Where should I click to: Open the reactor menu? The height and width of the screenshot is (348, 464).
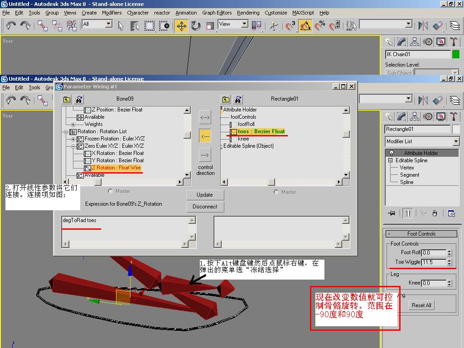(x=162, y=13)
